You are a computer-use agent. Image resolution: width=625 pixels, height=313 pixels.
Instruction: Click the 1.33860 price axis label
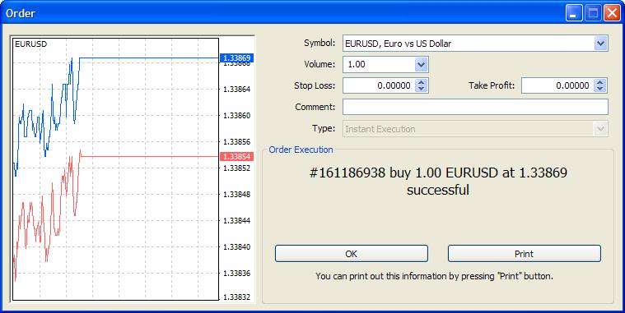pos(237,115)
